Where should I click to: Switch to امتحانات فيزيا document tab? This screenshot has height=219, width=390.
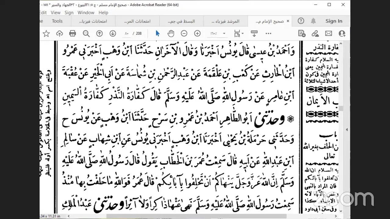click(93, 21)
